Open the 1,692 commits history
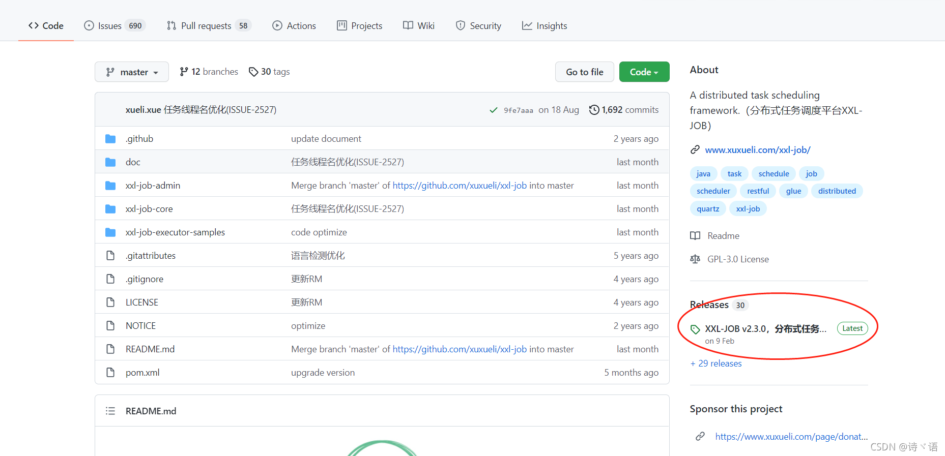This screenshot has width=945, height=456. coord(623,110)
